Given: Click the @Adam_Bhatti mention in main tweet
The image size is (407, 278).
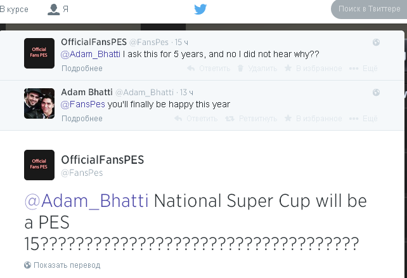Looking at the screenshot, I should click(x=86, y=202).
